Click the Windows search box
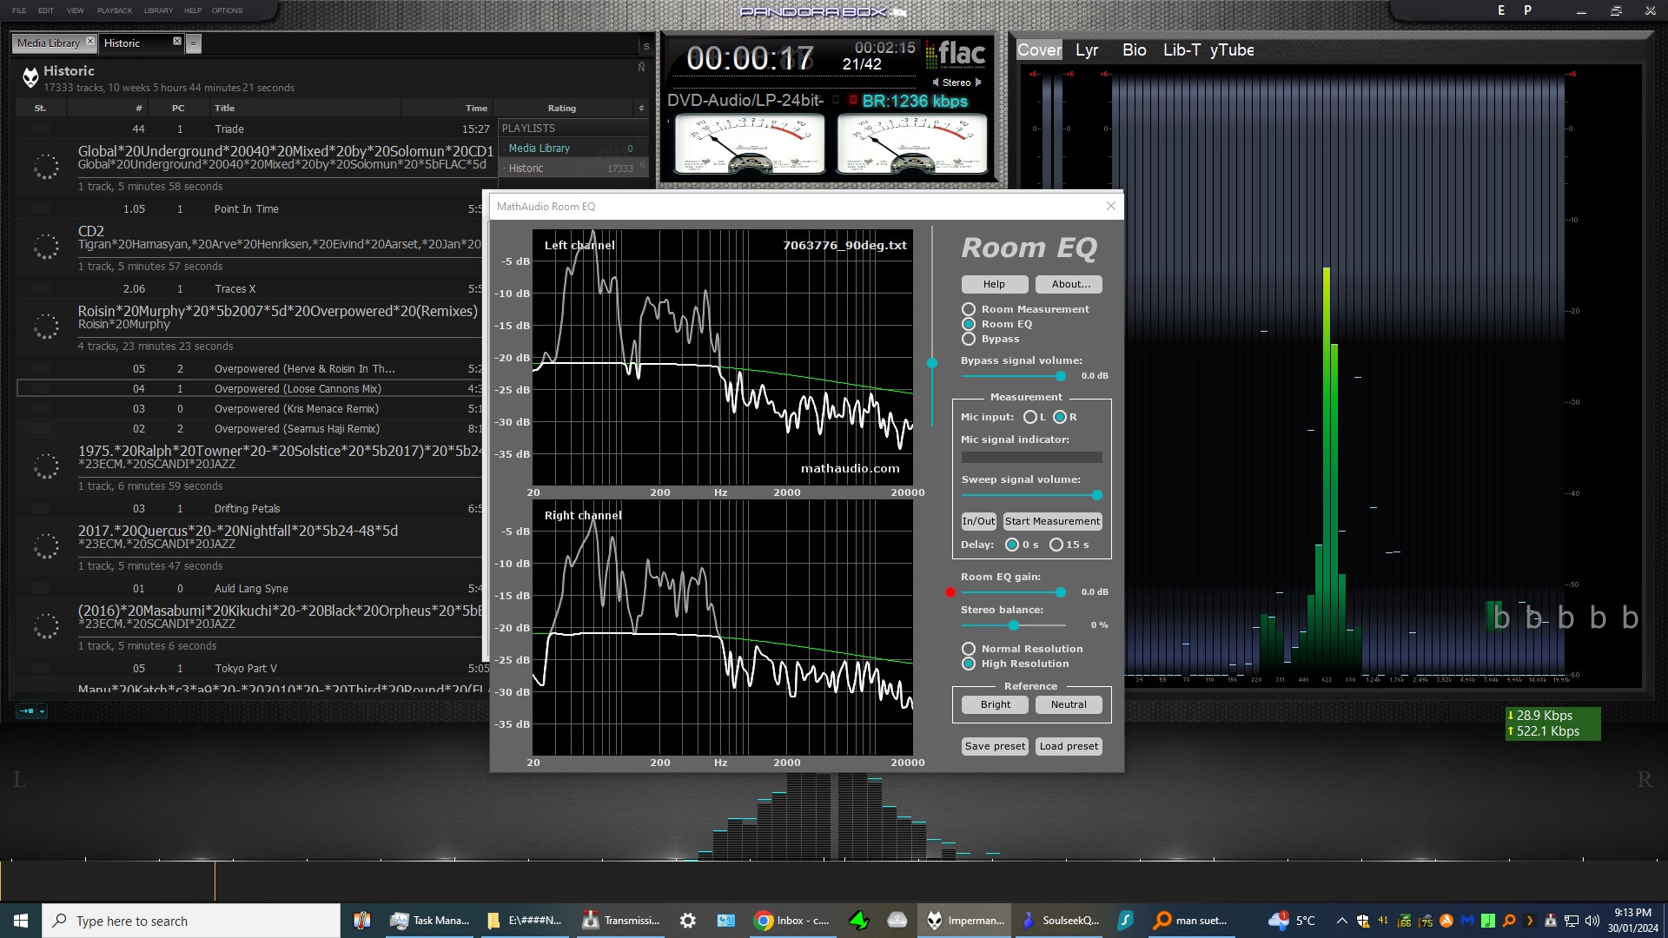Screen dimensions: 1668x938 (x=191, y=921)
